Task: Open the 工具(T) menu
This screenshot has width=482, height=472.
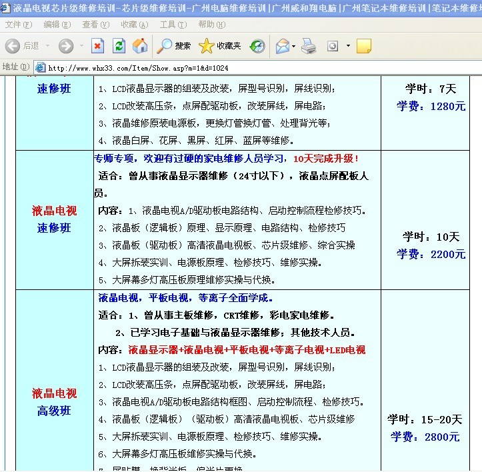Action: (x=173, y=25)
